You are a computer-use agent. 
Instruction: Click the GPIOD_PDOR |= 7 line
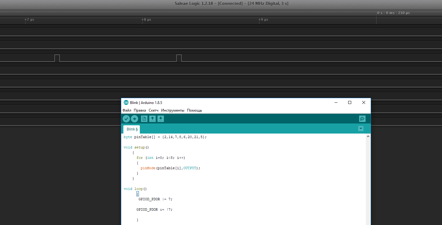click(x=155, y=199)
